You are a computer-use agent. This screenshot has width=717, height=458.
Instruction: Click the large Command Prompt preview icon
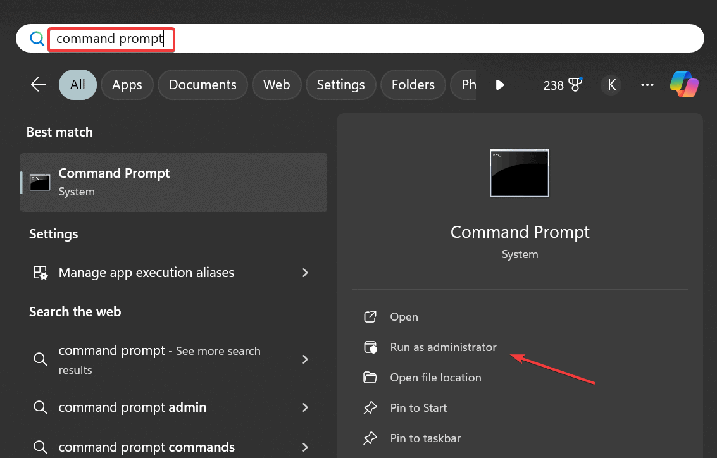520,173
